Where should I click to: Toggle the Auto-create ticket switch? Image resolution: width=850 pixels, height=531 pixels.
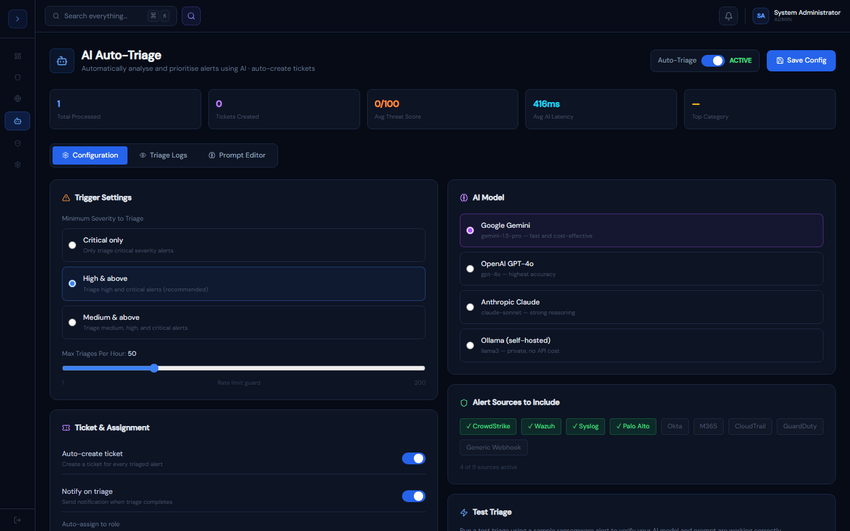(414, 458)
